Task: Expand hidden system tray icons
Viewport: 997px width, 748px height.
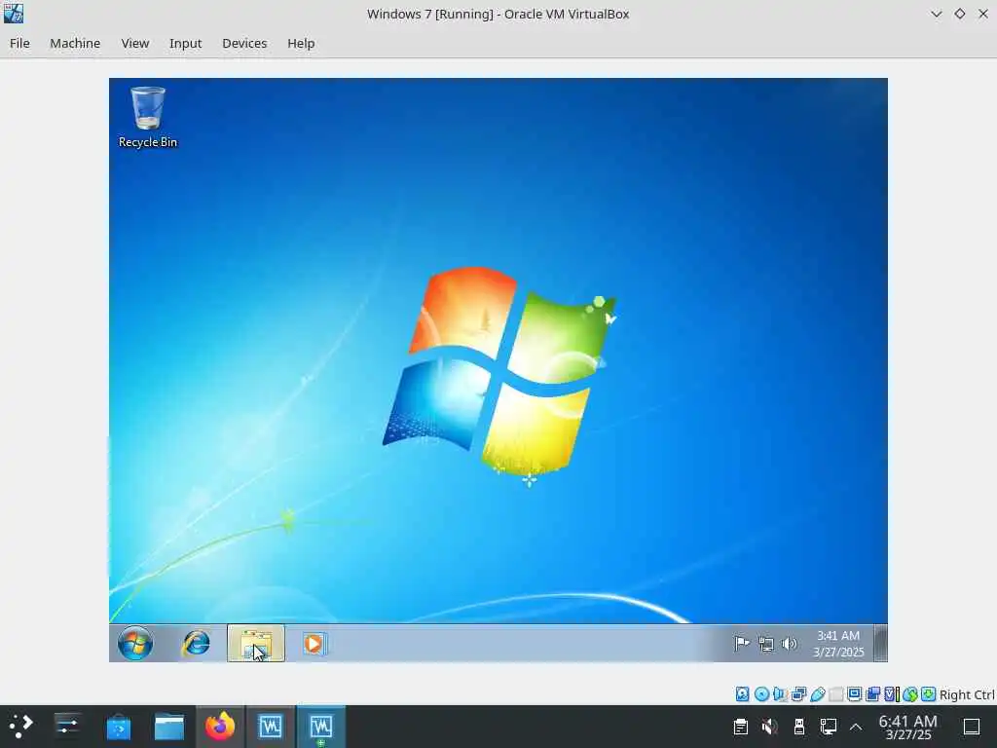Action: (x=856, y=727)
